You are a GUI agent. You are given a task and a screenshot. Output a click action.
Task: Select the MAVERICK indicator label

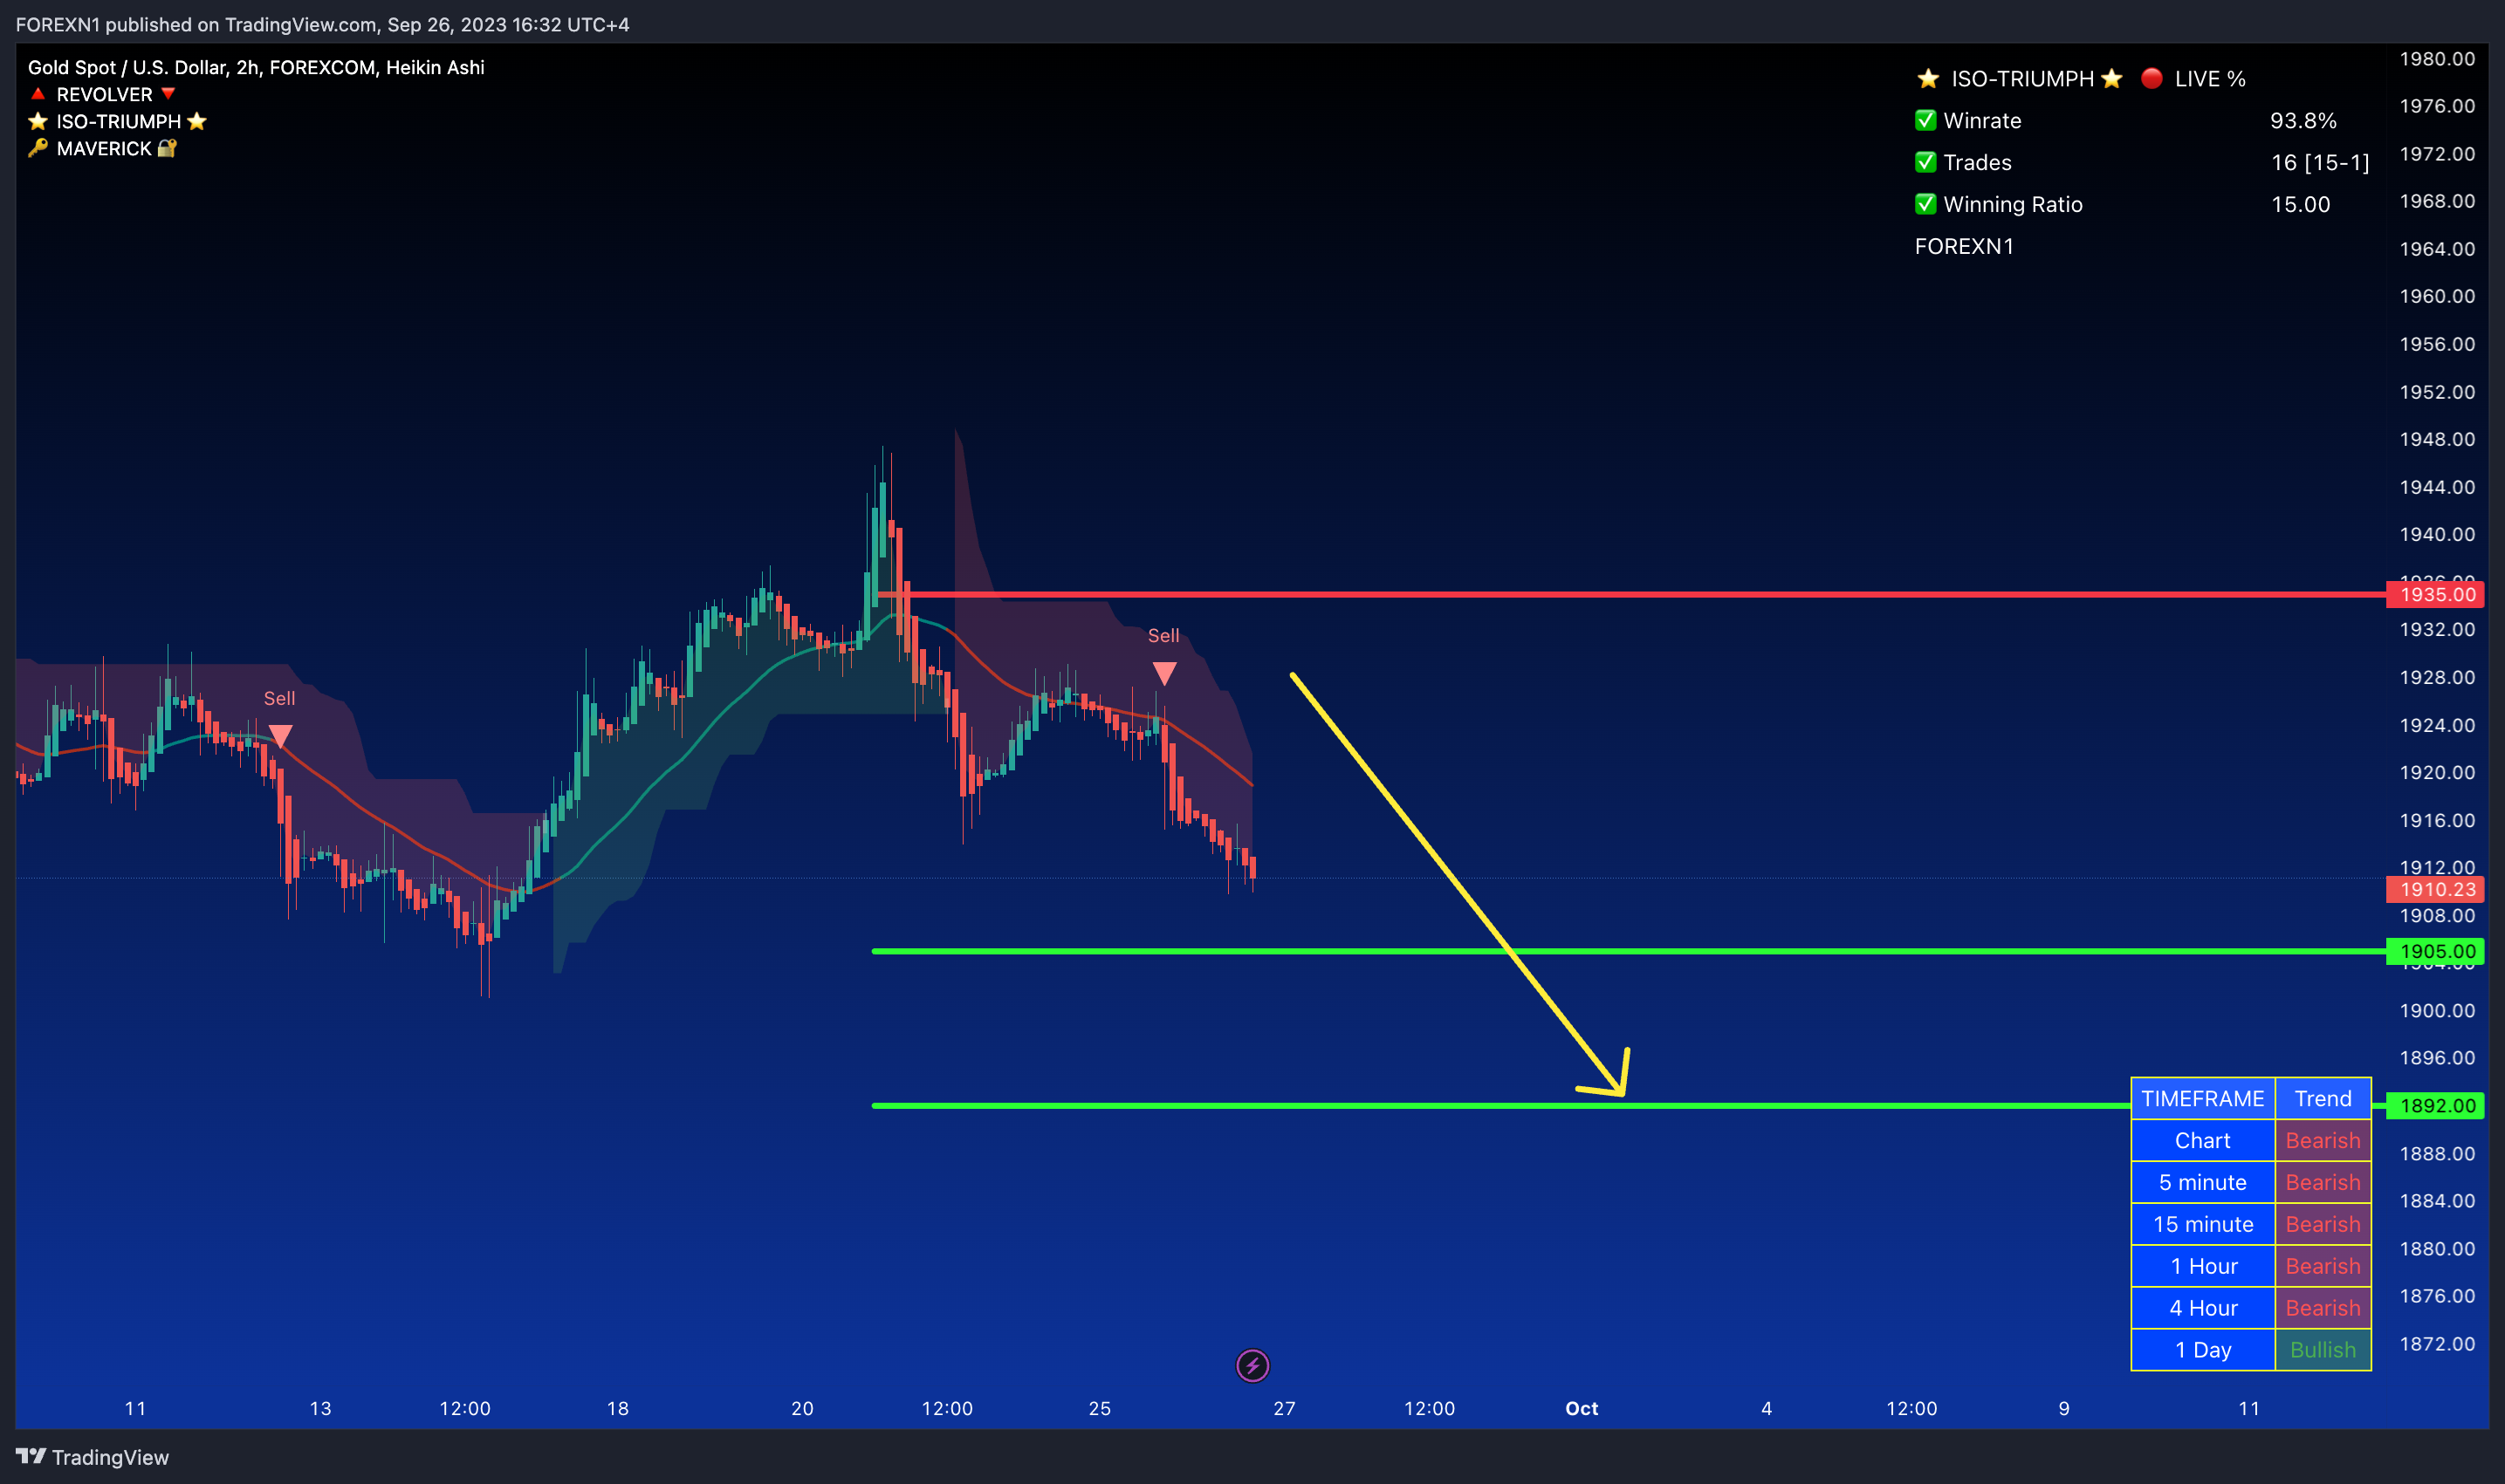(103, 148)
